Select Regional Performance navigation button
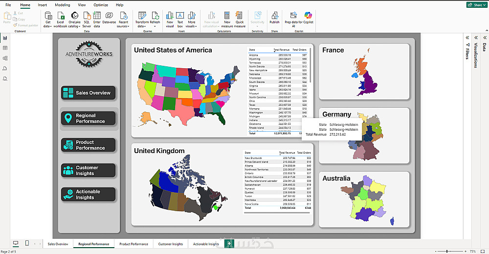This screenshot has width=489, height=254. [x=88, y=118]
